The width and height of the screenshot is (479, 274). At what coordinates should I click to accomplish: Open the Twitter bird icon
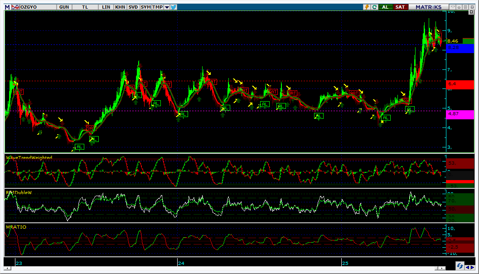[174, 7]
